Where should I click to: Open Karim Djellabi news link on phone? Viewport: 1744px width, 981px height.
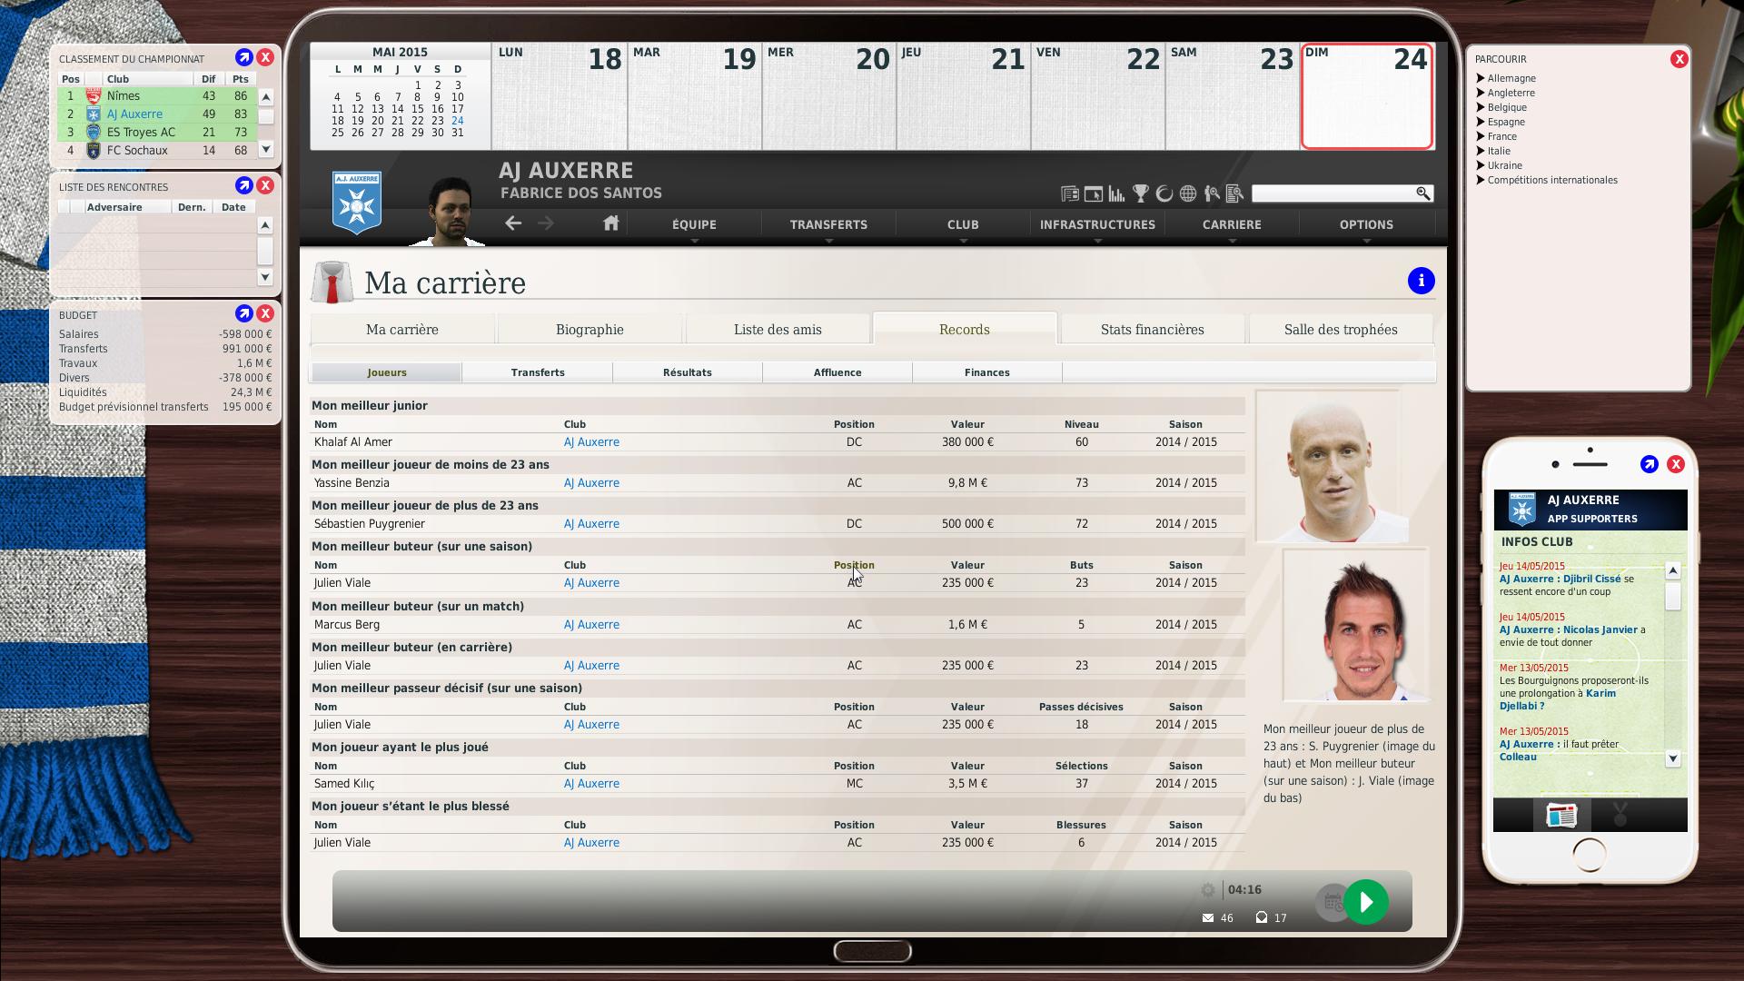pyautogui.click(x=1558, y=699)
